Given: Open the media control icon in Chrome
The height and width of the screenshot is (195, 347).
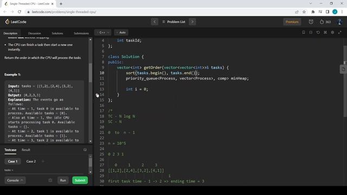Looking at the screenshot, I should point(320,12).
